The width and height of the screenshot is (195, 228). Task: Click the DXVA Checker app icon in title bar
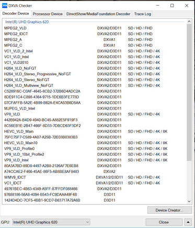[x=5, y=6]
